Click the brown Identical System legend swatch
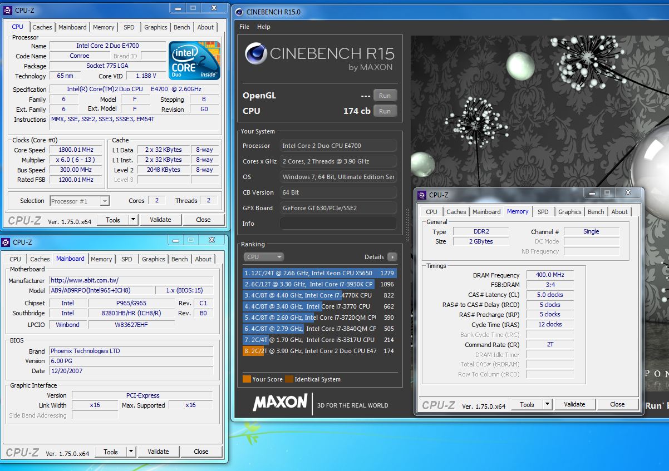Screen dimensions: 669x471 click(289, 379)
